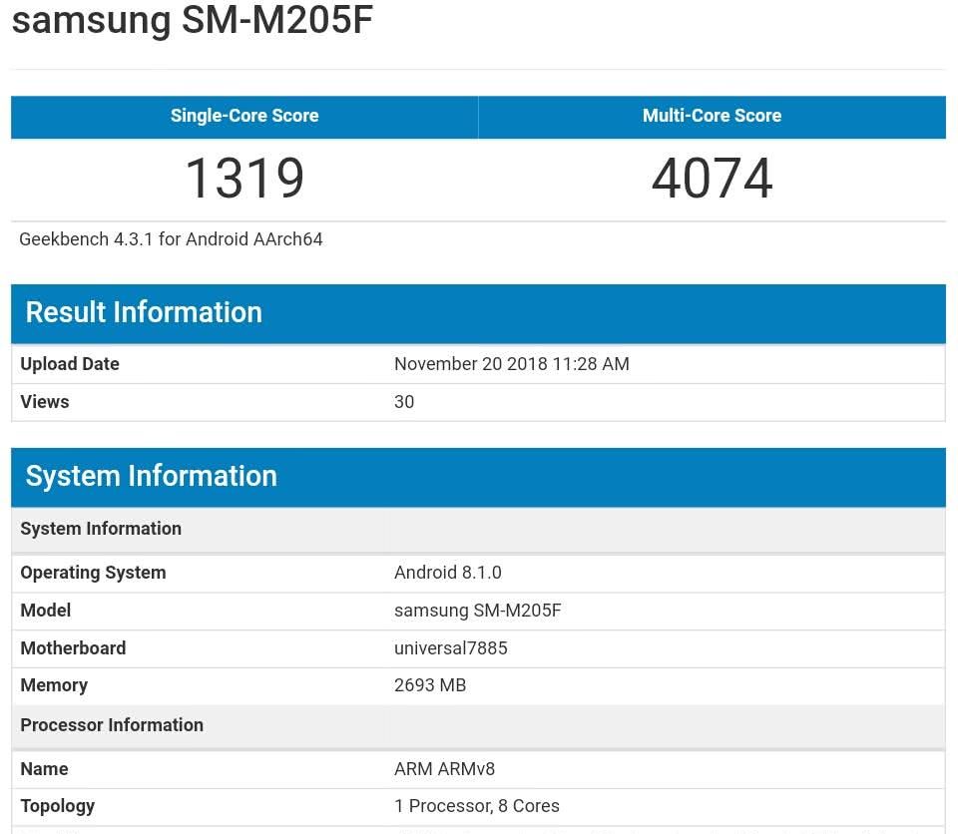Click the 'ARM ARMv8' processor name value
The image size is (958, 834).
coord(445,769)
